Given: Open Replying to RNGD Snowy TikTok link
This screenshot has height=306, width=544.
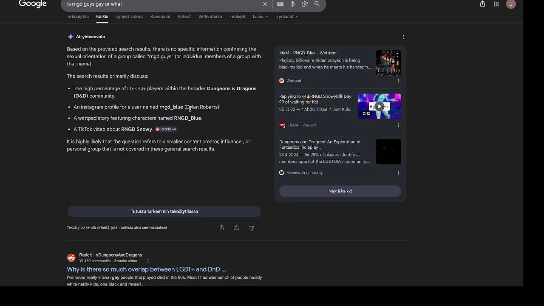Looking at the screenshot, I should click(315, 99).
